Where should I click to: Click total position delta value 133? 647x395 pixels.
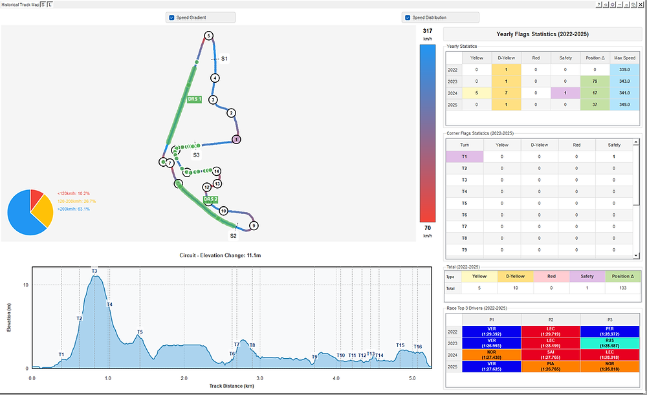[x=622, y=288]
